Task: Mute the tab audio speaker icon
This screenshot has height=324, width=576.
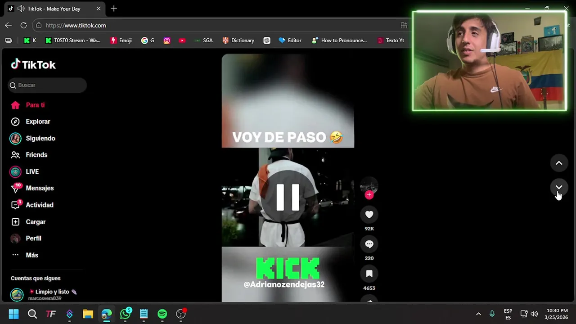Action: coord(21,9)
